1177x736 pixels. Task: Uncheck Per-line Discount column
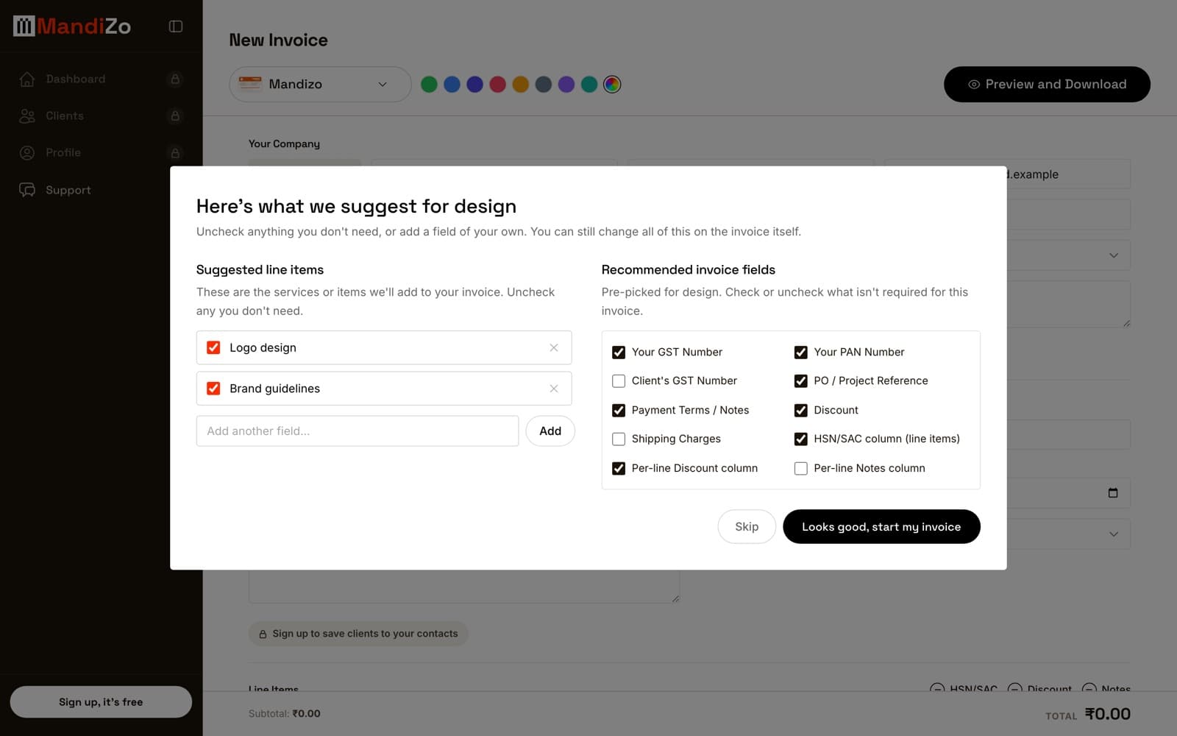coord(619,469)
